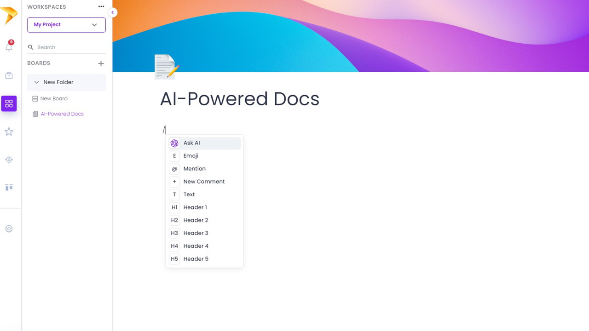The height and width of the screenshot is (331, 589).
Task: Click the goals target icon
Action: point(9,160)
